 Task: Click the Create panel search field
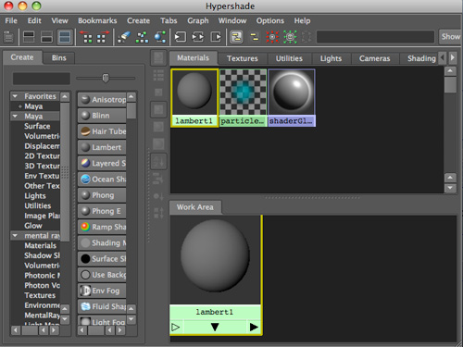click(x=42, y=79)
